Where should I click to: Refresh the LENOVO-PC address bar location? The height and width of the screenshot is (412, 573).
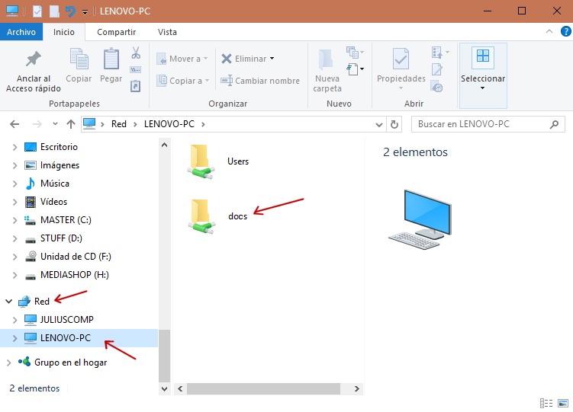click(x=394, y=124)
